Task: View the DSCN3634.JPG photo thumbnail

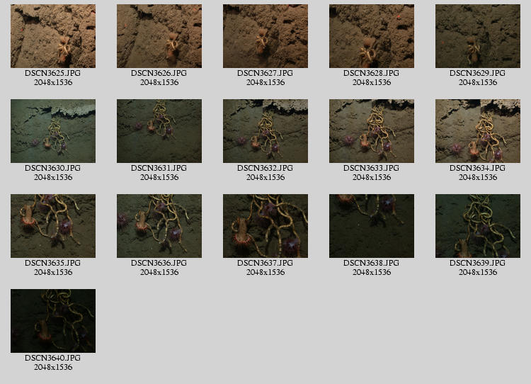Action: [478, 131]
